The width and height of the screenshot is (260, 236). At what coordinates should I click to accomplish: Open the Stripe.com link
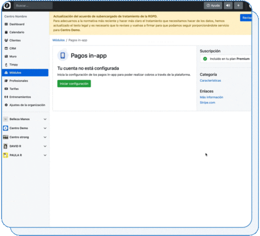(x=207, y=102)
